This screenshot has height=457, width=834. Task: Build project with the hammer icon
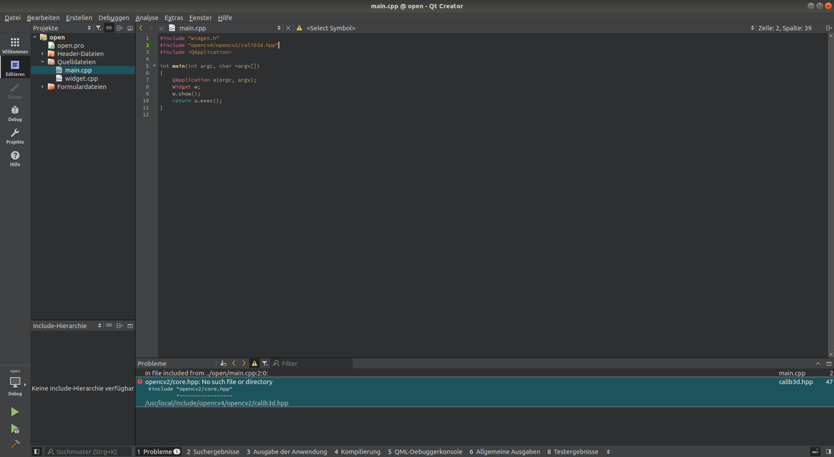pos(15,444)
